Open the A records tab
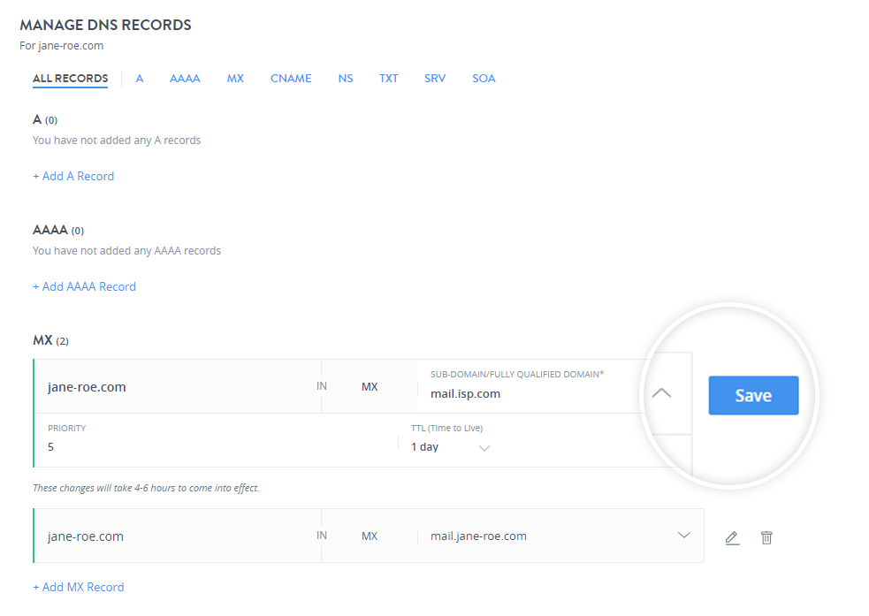Screen dimensions: 869x616 pyautogui.click(x=140, y=79)
